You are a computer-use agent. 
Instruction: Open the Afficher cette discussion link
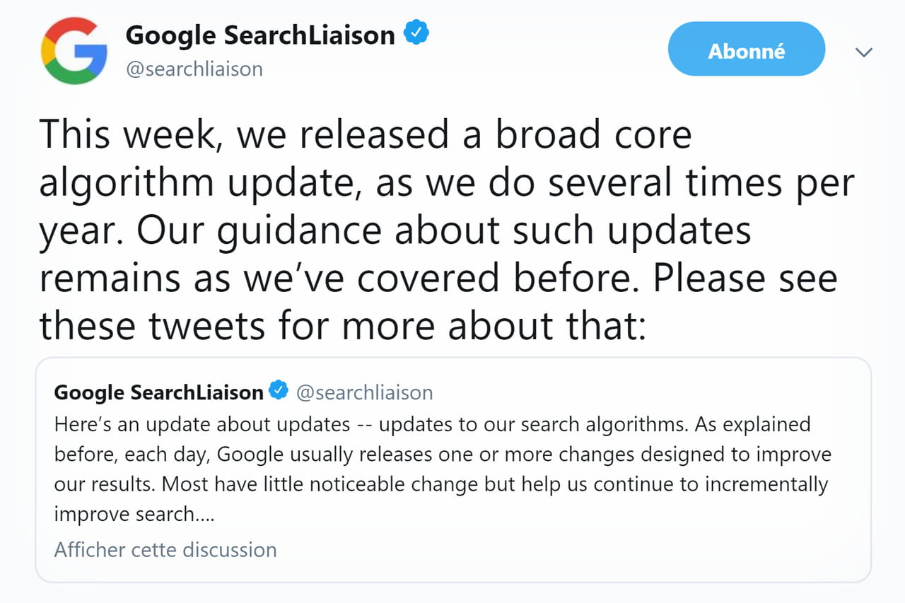coord(165,549)
